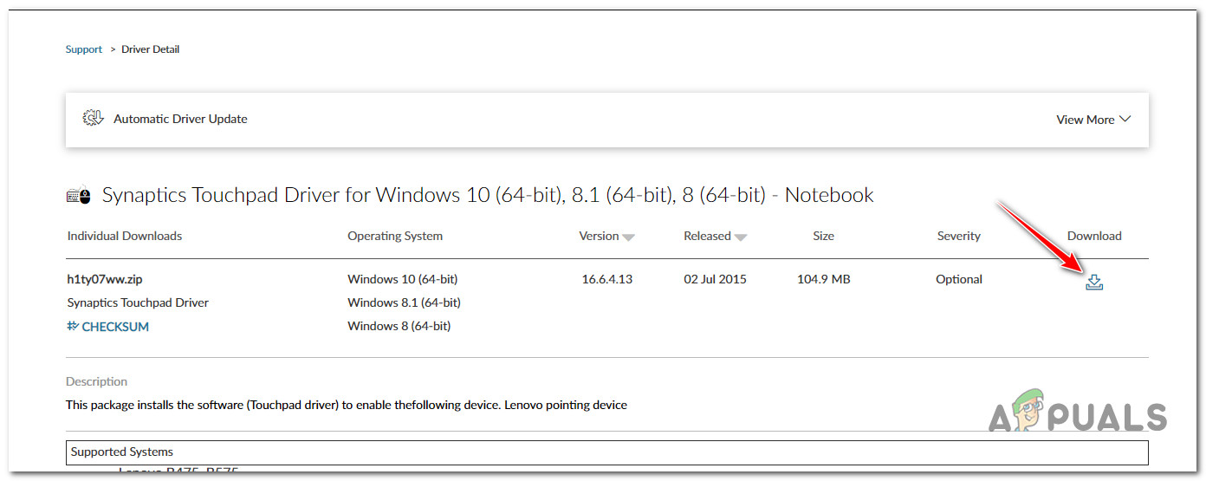This screenshot has width=1206, height=481.
Task: Click the Synaptics Touchpad Driver page title
Action: (488, 195)
